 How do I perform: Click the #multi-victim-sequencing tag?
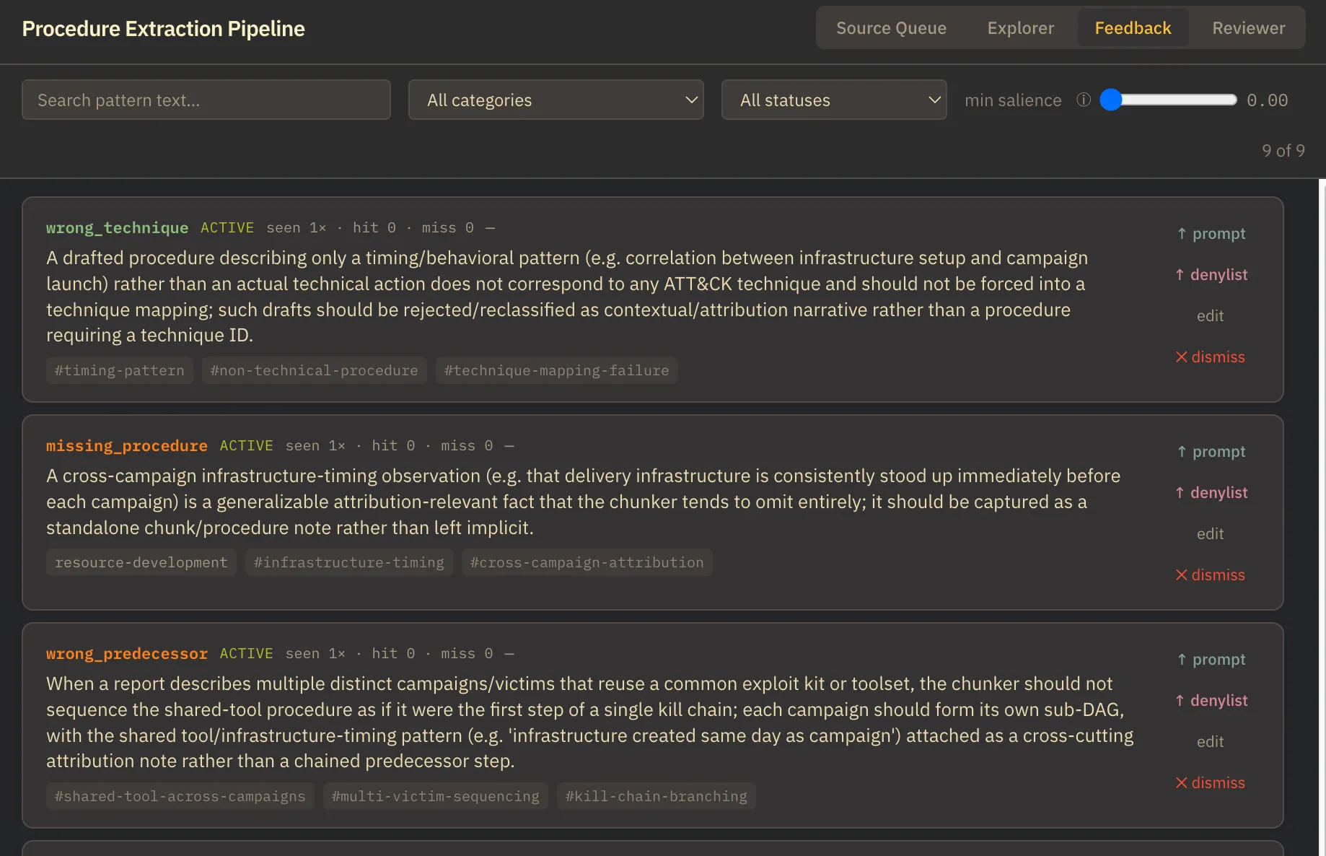pyautogui.click(x=436, y=796)
